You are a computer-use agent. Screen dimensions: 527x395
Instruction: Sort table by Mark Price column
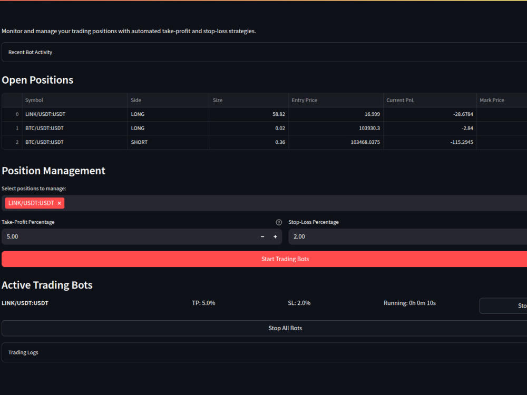(x=502, y=100)
